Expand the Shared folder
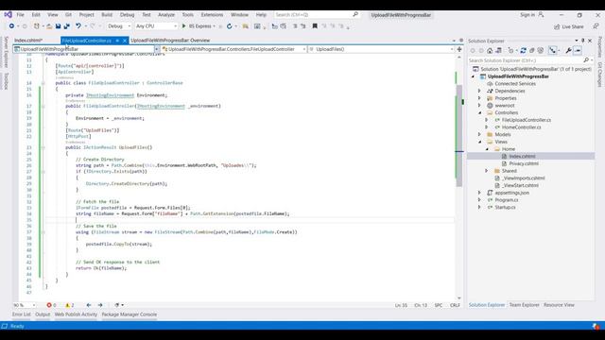Viewport: 605px width, 340px height. [487, 171]
